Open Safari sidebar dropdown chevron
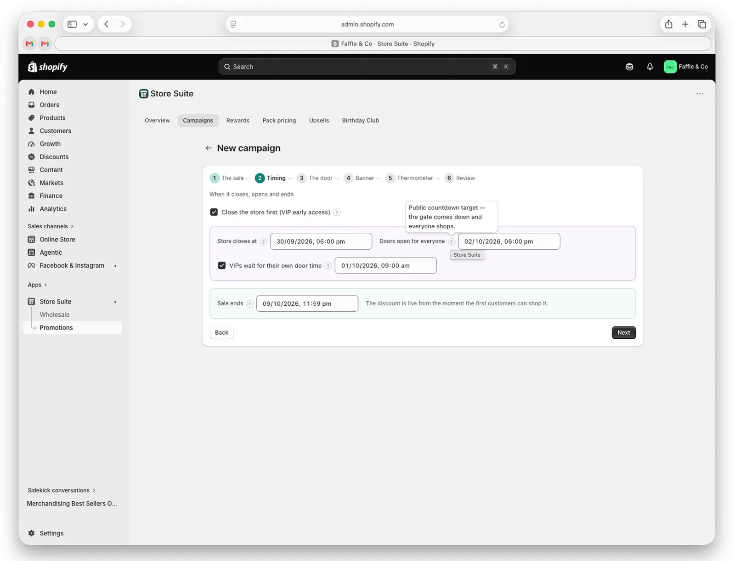 (x=85, y=24)
